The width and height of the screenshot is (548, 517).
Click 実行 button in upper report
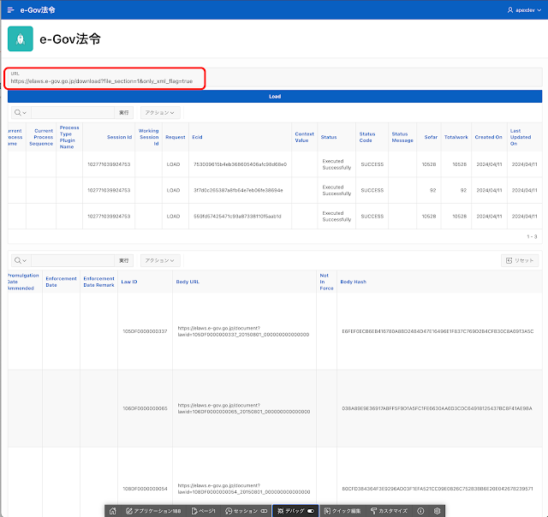pos(123,112)
